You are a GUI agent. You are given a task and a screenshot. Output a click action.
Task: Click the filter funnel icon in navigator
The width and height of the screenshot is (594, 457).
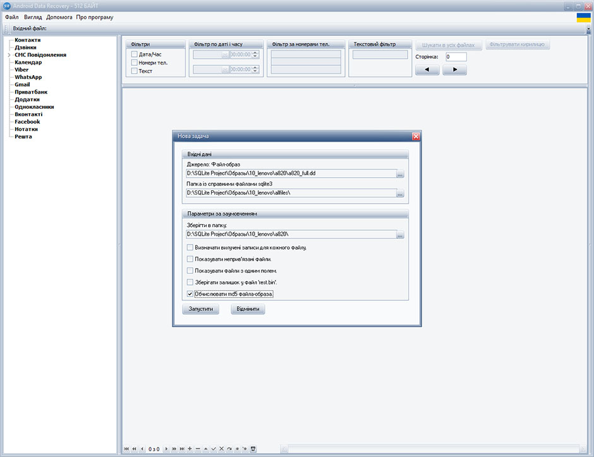pyautogui.click(x=253, y=449)
